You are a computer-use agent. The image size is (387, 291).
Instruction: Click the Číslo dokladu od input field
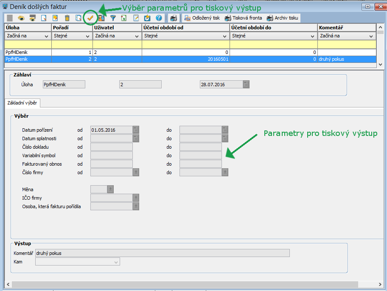tap(112, 147)
